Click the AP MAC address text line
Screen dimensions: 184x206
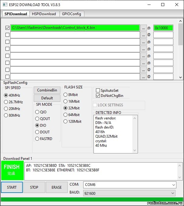[x=58, y=165]
